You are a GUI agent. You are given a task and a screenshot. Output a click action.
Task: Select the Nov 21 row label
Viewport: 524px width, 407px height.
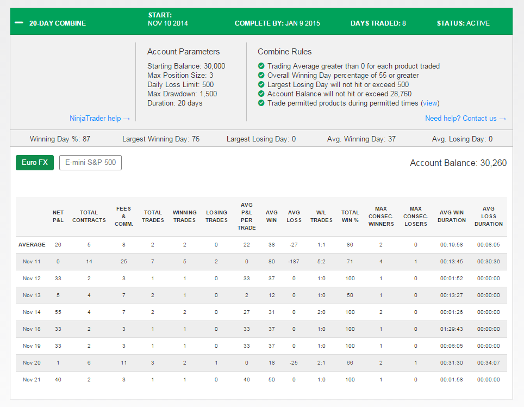point(32,380)
